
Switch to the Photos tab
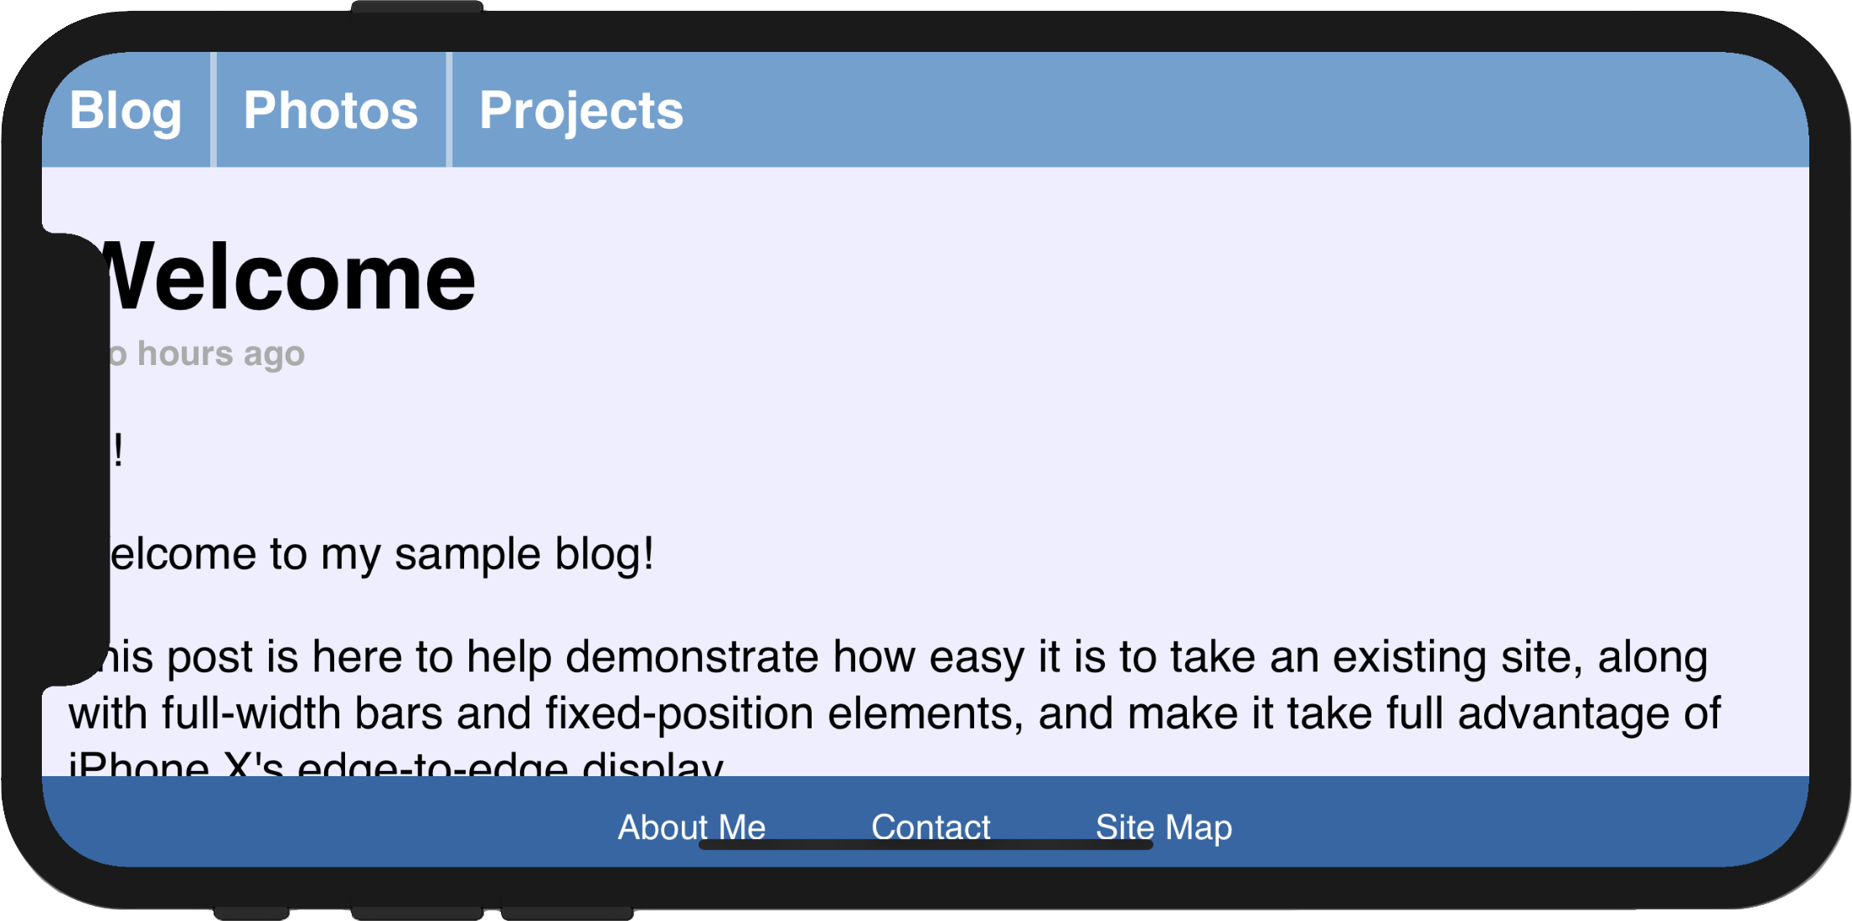point(331,110)
